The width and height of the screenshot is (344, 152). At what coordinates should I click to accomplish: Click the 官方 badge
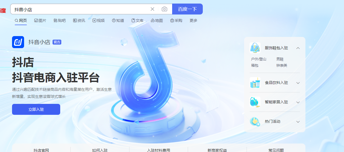point(57,42)
